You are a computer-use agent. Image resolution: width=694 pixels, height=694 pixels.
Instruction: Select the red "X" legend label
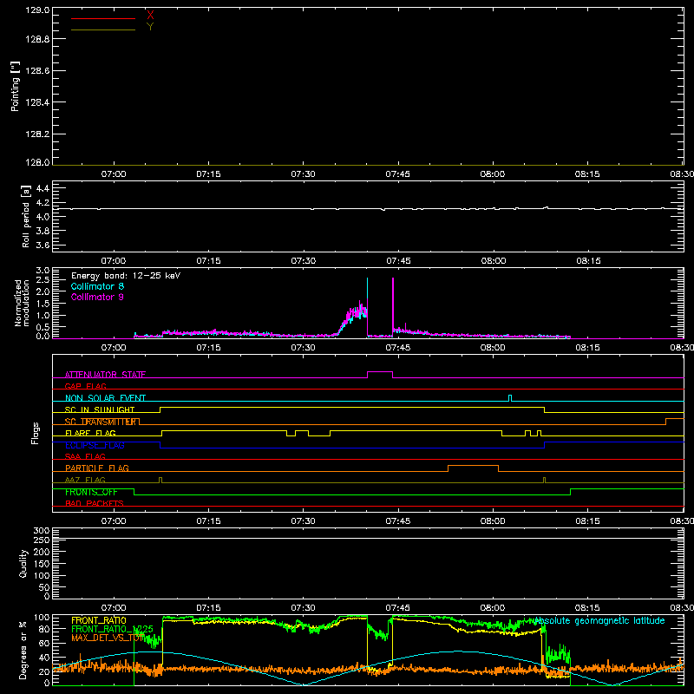150,16
